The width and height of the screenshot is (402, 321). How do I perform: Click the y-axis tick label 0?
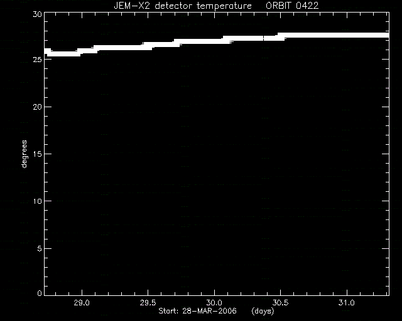(40, 293)
